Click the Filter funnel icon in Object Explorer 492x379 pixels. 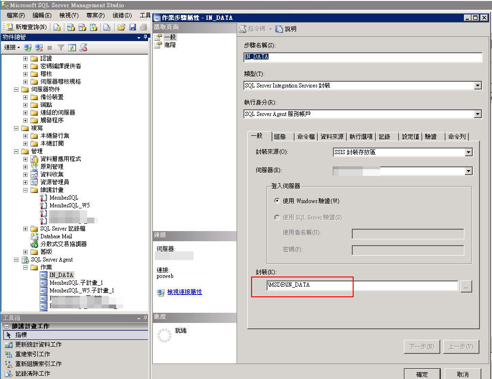tap(61, 48)
